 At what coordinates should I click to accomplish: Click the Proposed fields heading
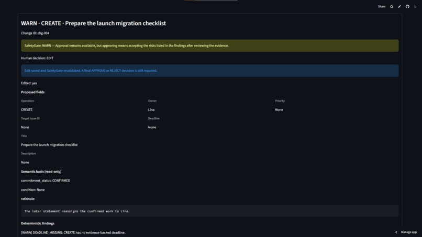tap(33, 92)
